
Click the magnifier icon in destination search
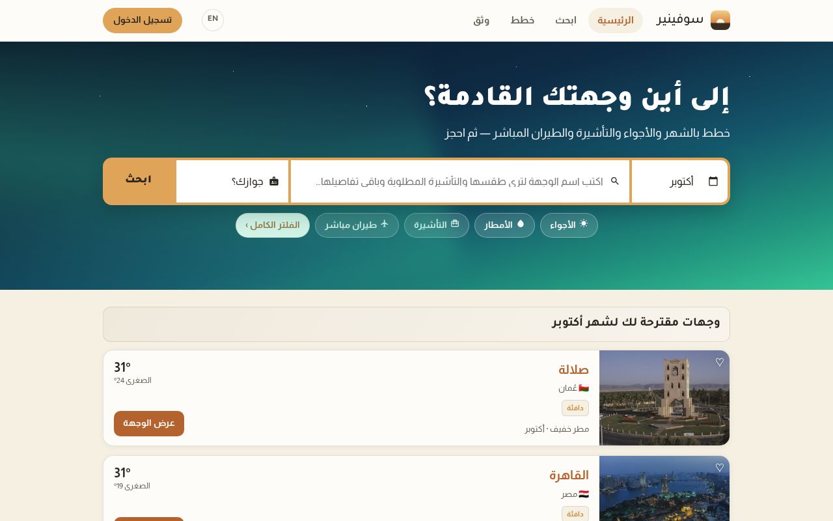(615, 181)
